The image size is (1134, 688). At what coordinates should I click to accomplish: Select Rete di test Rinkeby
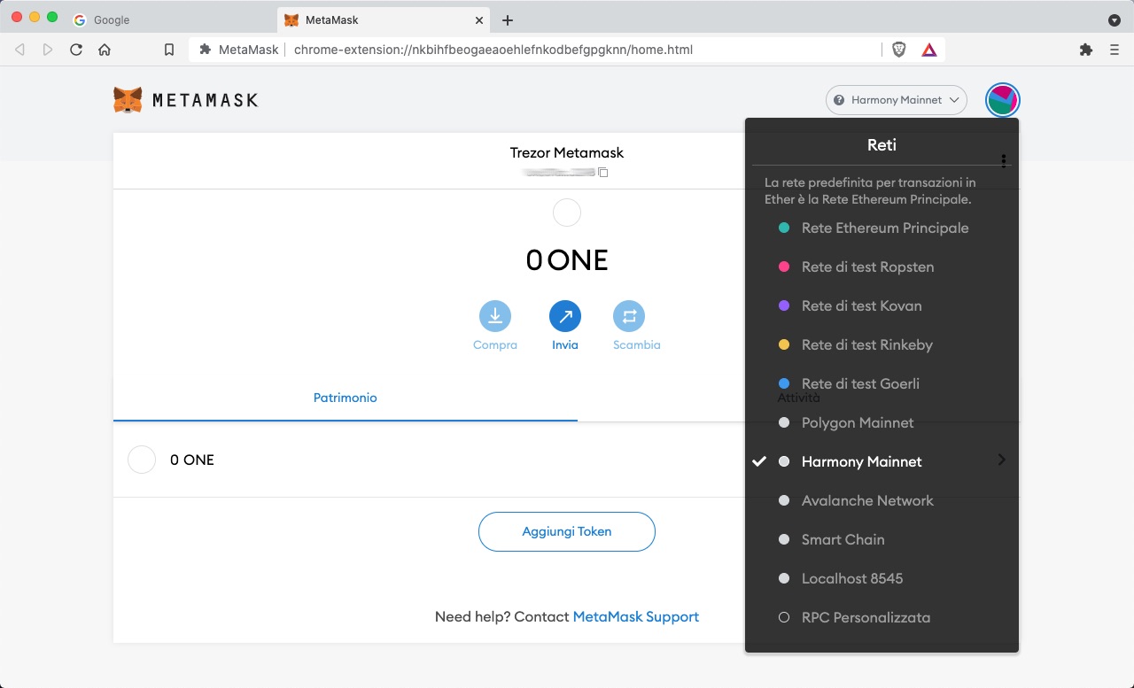pyautogui.click(x=882, y=344)
